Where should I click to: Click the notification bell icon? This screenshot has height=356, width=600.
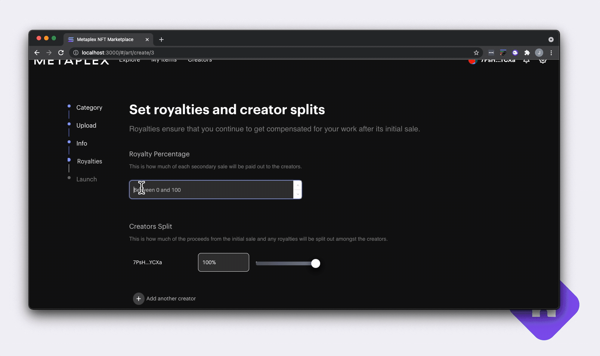point(527,60)
